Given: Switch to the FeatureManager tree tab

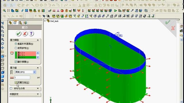Looking at the screenshot, I should click(x=10, y=23).
